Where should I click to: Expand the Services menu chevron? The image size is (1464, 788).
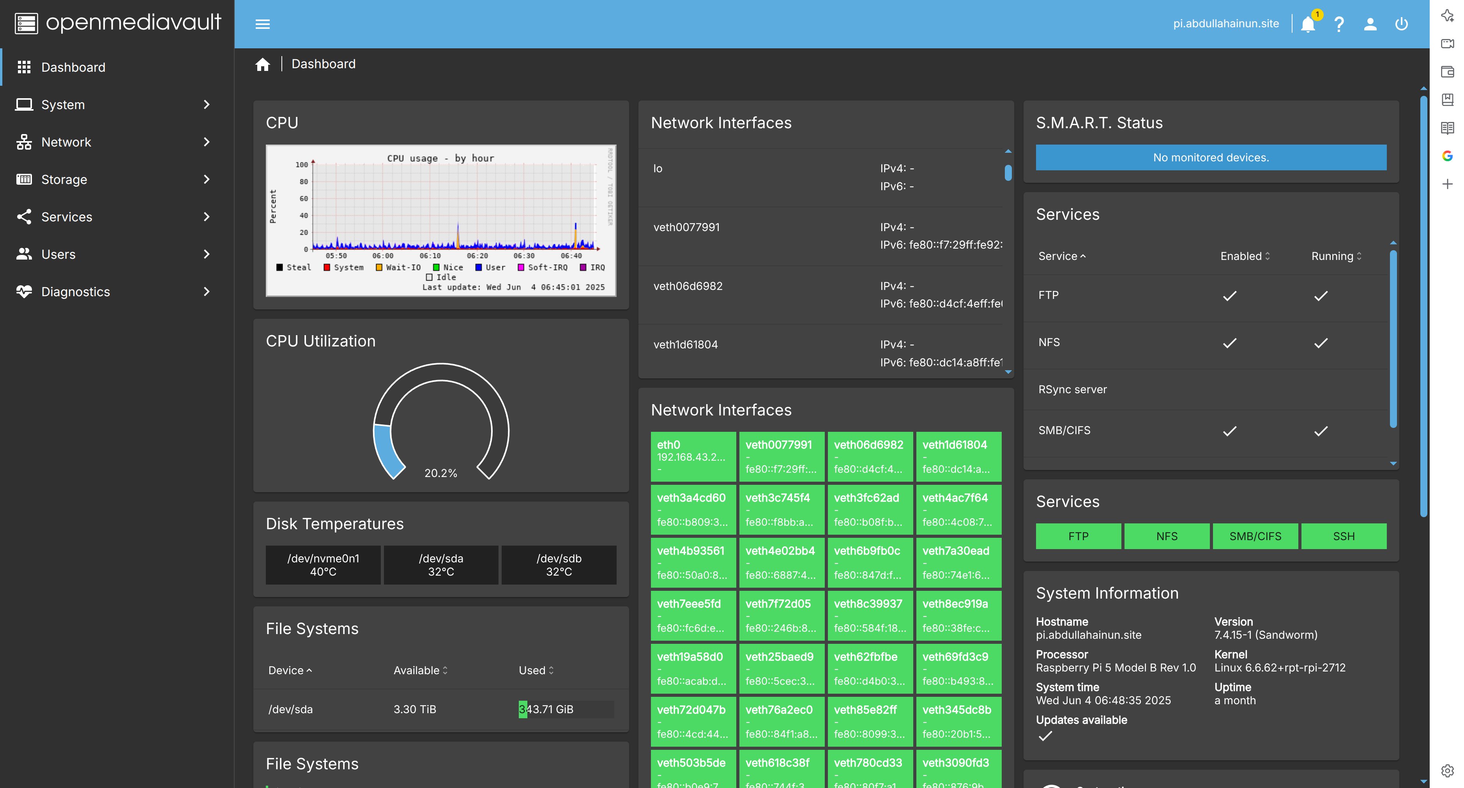[x=206, y=216]
